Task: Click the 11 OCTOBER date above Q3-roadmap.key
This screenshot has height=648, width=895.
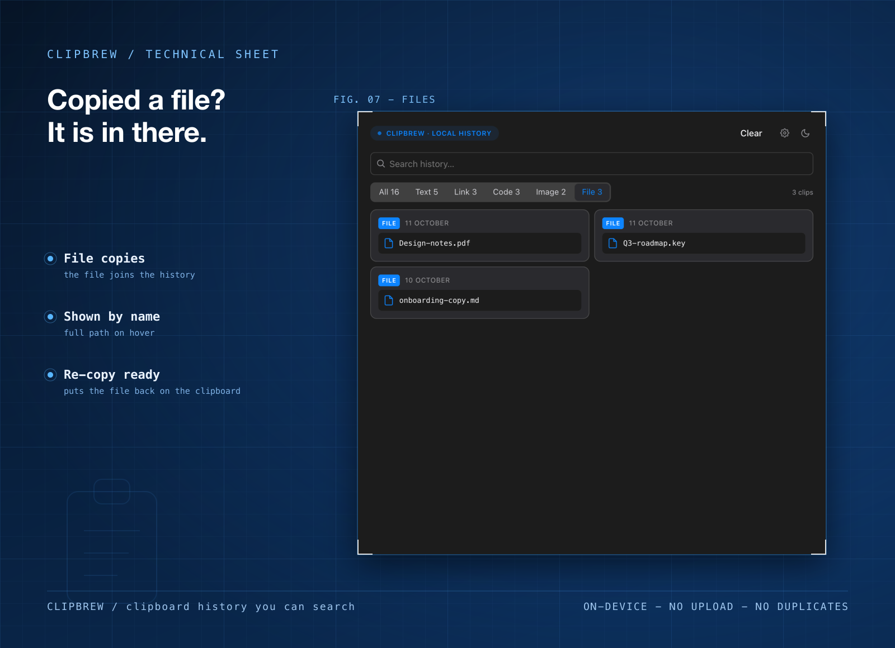Action: (651, 223)
